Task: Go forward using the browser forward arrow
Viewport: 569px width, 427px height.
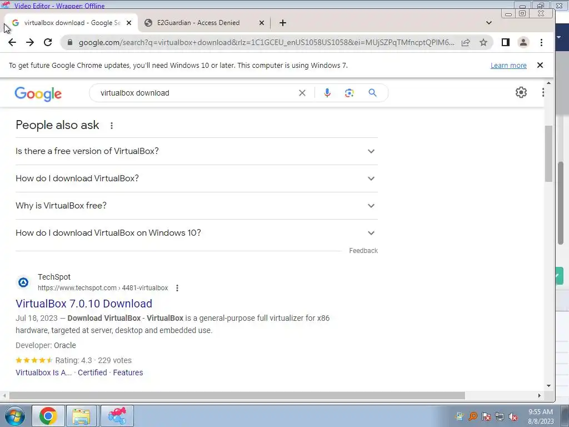Action: tap(30, 42)
